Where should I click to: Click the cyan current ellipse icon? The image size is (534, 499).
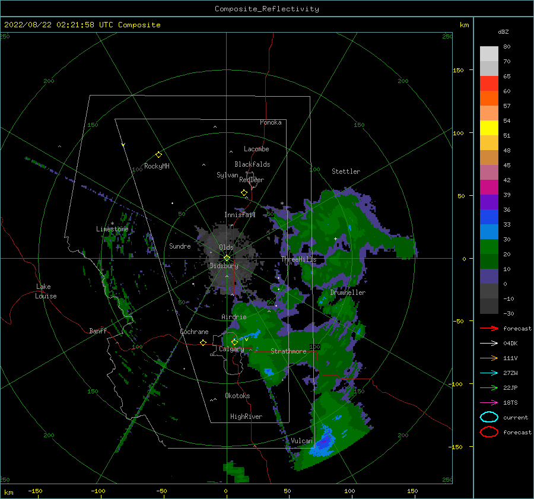(x=489, y=417)
